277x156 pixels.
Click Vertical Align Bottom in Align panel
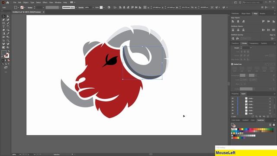click(x=274, y=21)
